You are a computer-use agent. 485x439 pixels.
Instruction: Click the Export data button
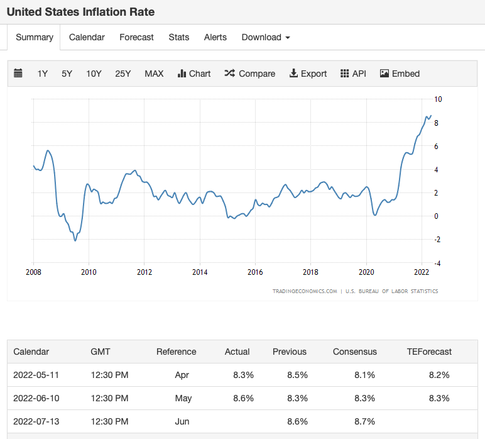click(308, 74)
